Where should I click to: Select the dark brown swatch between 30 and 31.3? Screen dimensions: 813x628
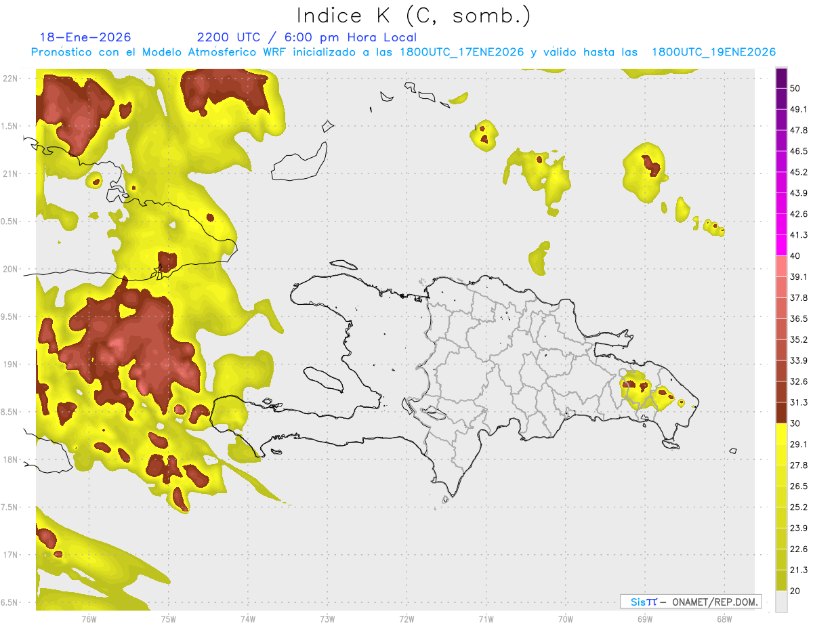[x=781, y=413]
